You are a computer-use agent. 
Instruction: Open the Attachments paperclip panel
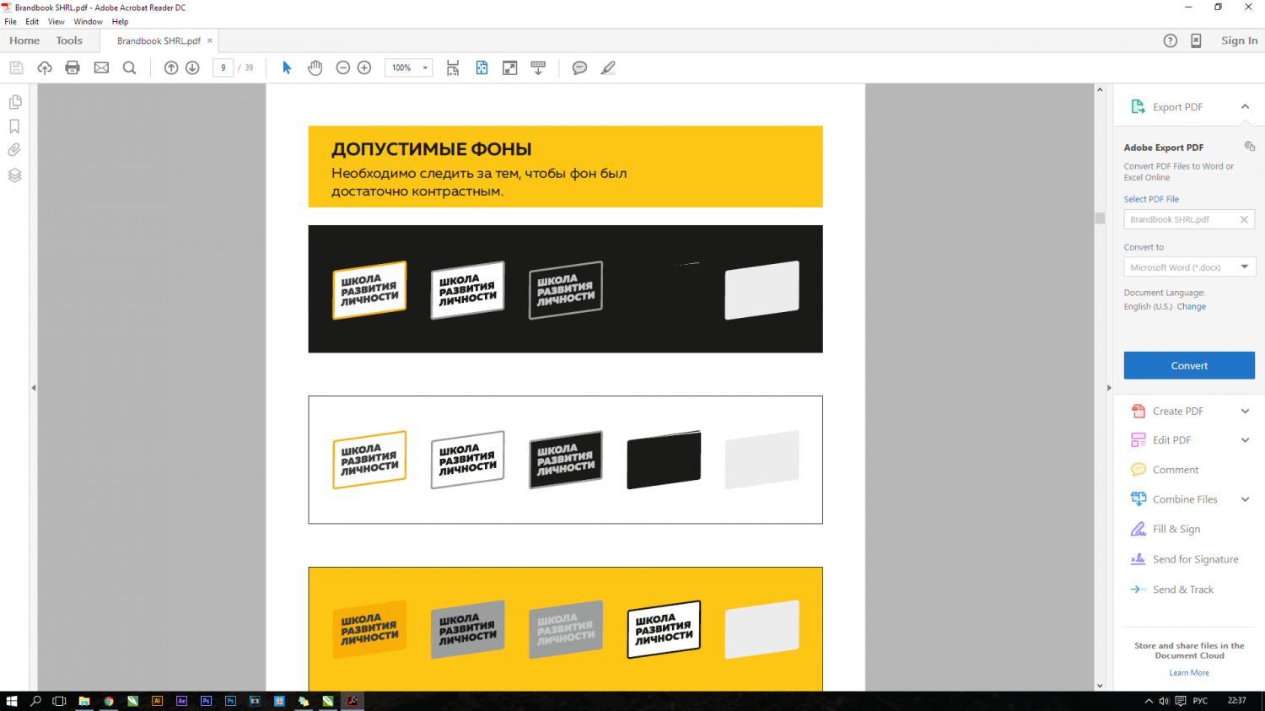(x=14, y=150)
